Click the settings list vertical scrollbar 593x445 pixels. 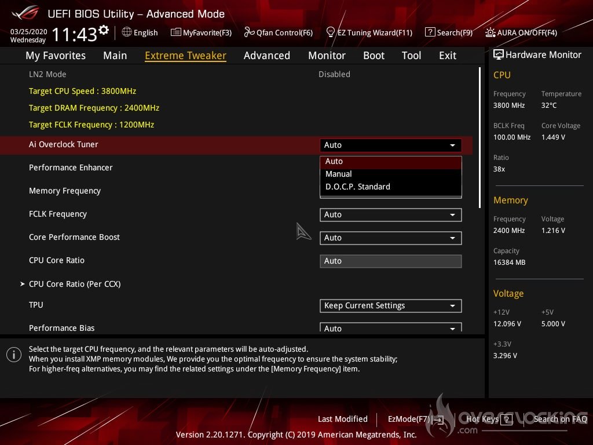(x=479, y=138)
